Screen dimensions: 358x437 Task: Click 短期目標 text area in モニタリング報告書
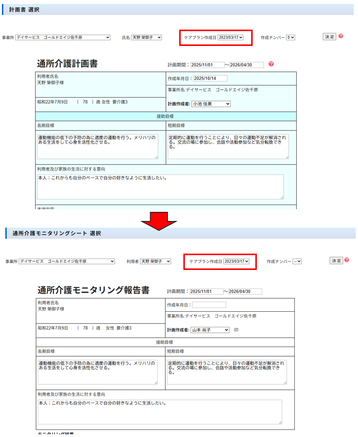point(227,372)
